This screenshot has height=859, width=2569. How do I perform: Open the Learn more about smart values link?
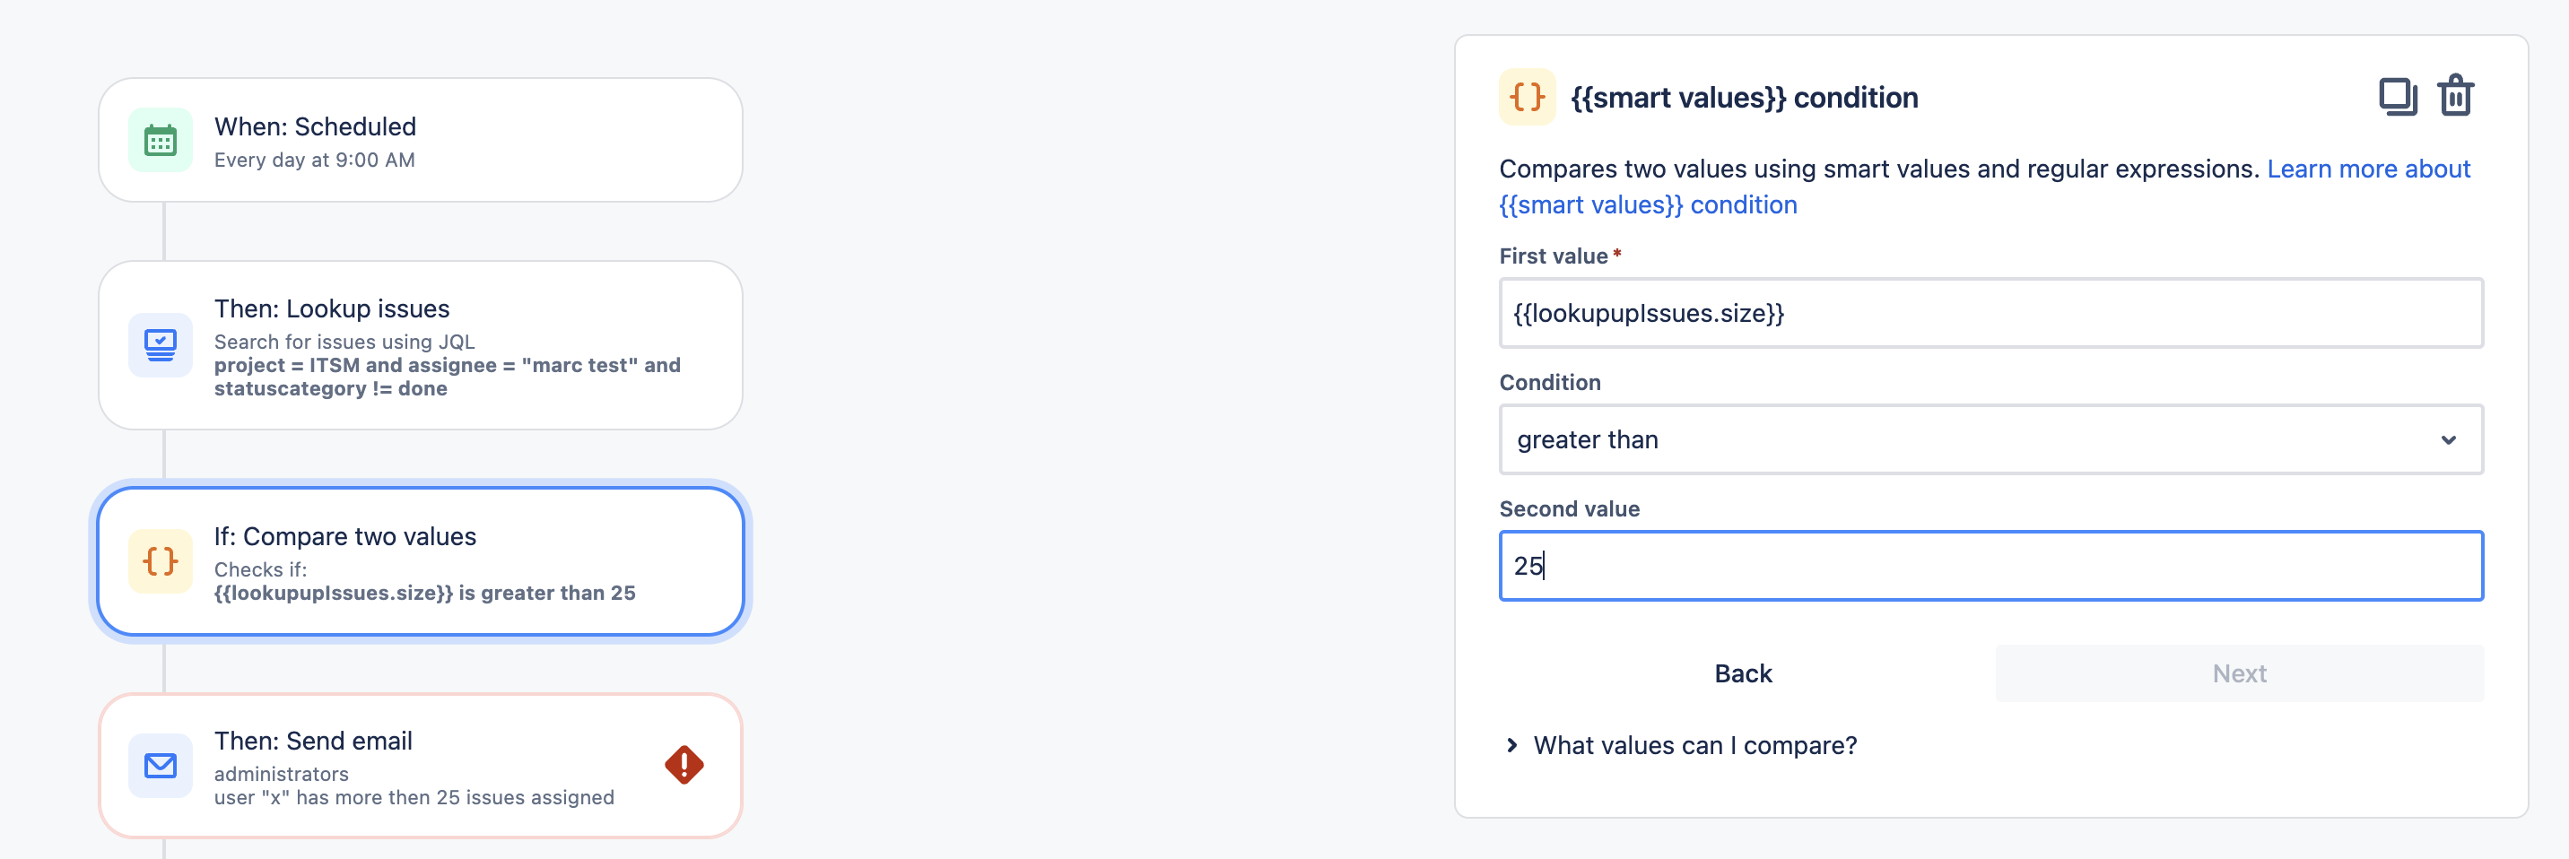click(x=2369, y=169)
